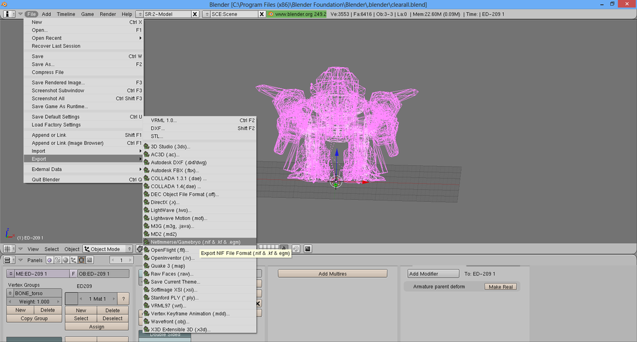This screenshot has height=342, width=637.
Task: Switch to the Shading context sphere icon
Action: tap(65, 260)
